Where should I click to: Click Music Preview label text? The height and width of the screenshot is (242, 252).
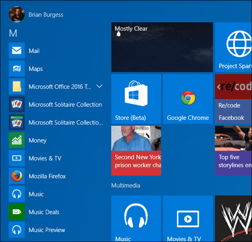(x=47, y=230)
